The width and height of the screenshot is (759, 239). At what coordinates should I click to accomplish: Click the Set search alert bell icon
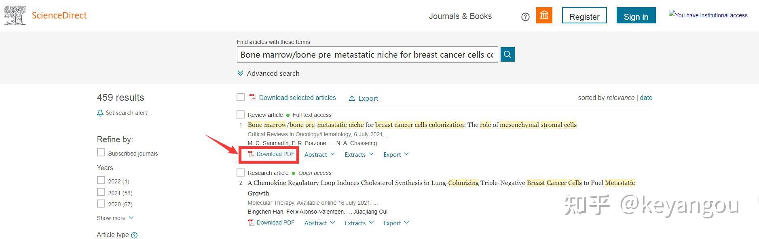coord(100,113)
